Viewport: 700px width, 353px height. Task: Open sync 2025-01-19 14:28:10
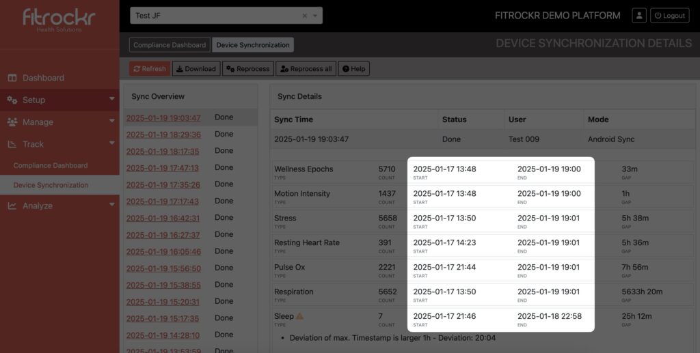point(163,335)
